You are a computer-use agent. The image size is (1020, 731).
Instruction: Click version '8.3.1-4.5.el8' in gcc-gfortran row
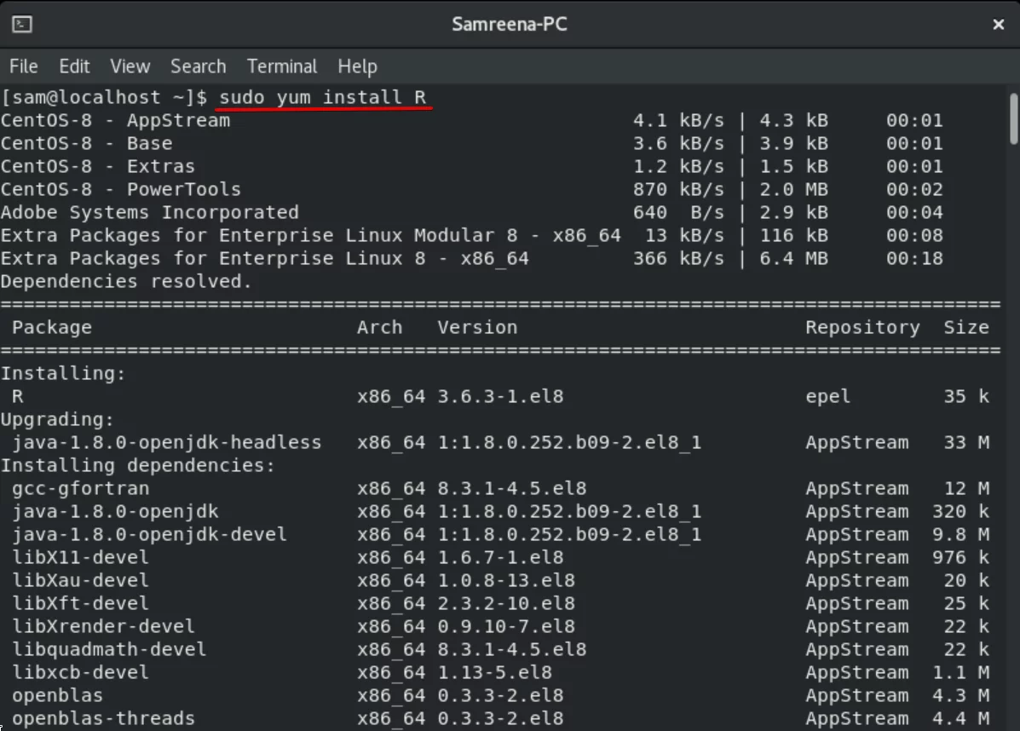click(512, 488)
